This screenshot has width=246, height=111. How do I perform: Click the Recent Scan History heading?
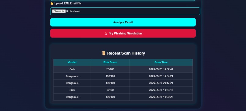tap(126, 53)
